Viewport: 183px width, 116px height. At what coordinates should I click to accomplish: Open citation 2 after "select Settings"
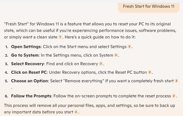(129, 47)
